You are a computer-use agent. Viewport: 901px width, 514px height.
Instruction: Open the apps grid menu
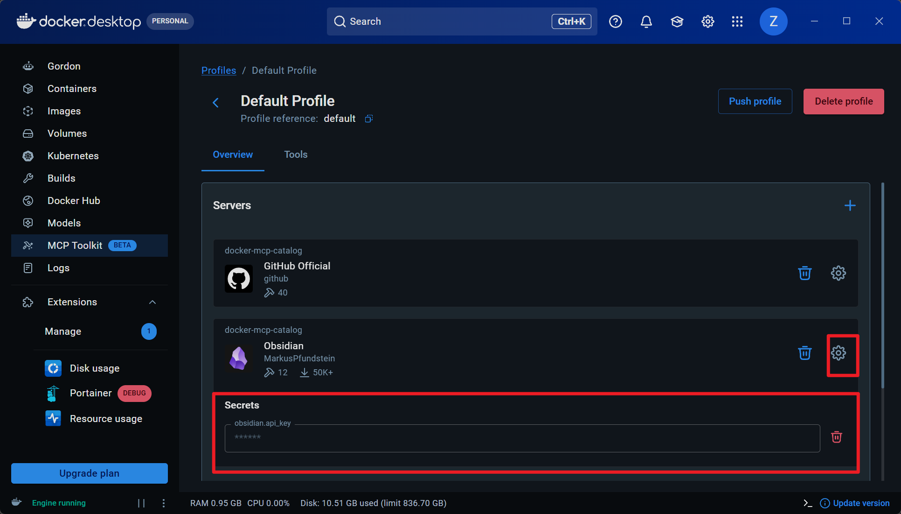pyautogui.click(x=737, y=21)
